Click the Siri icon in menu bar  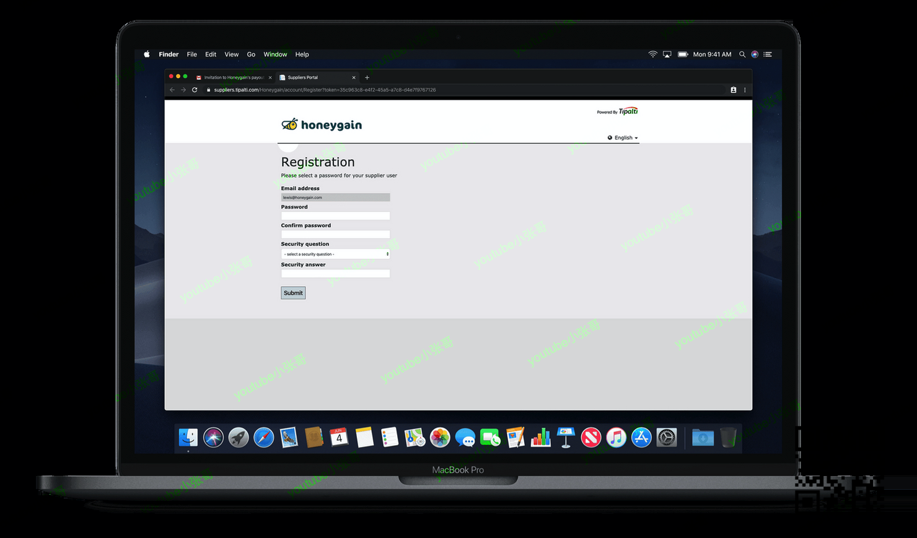(x=755, y=54)
